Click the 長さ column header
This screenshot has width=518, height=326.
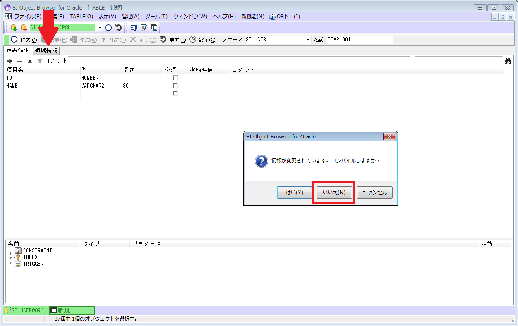point(143,70)
